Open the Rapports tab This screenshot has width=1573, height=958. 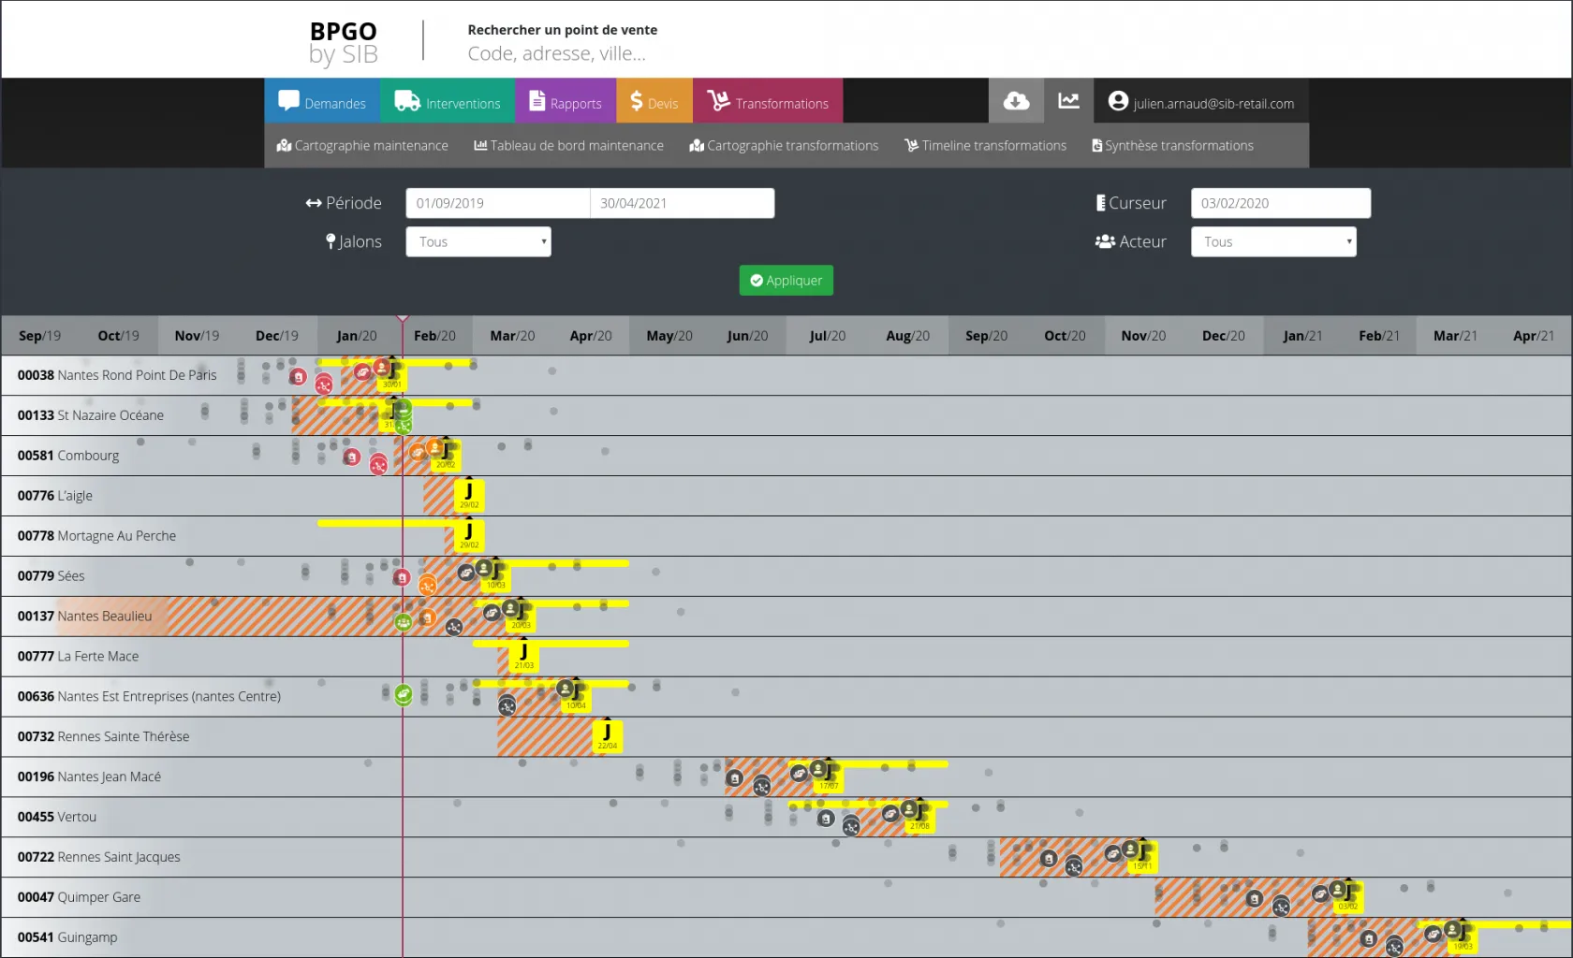(x=566, y=101)
